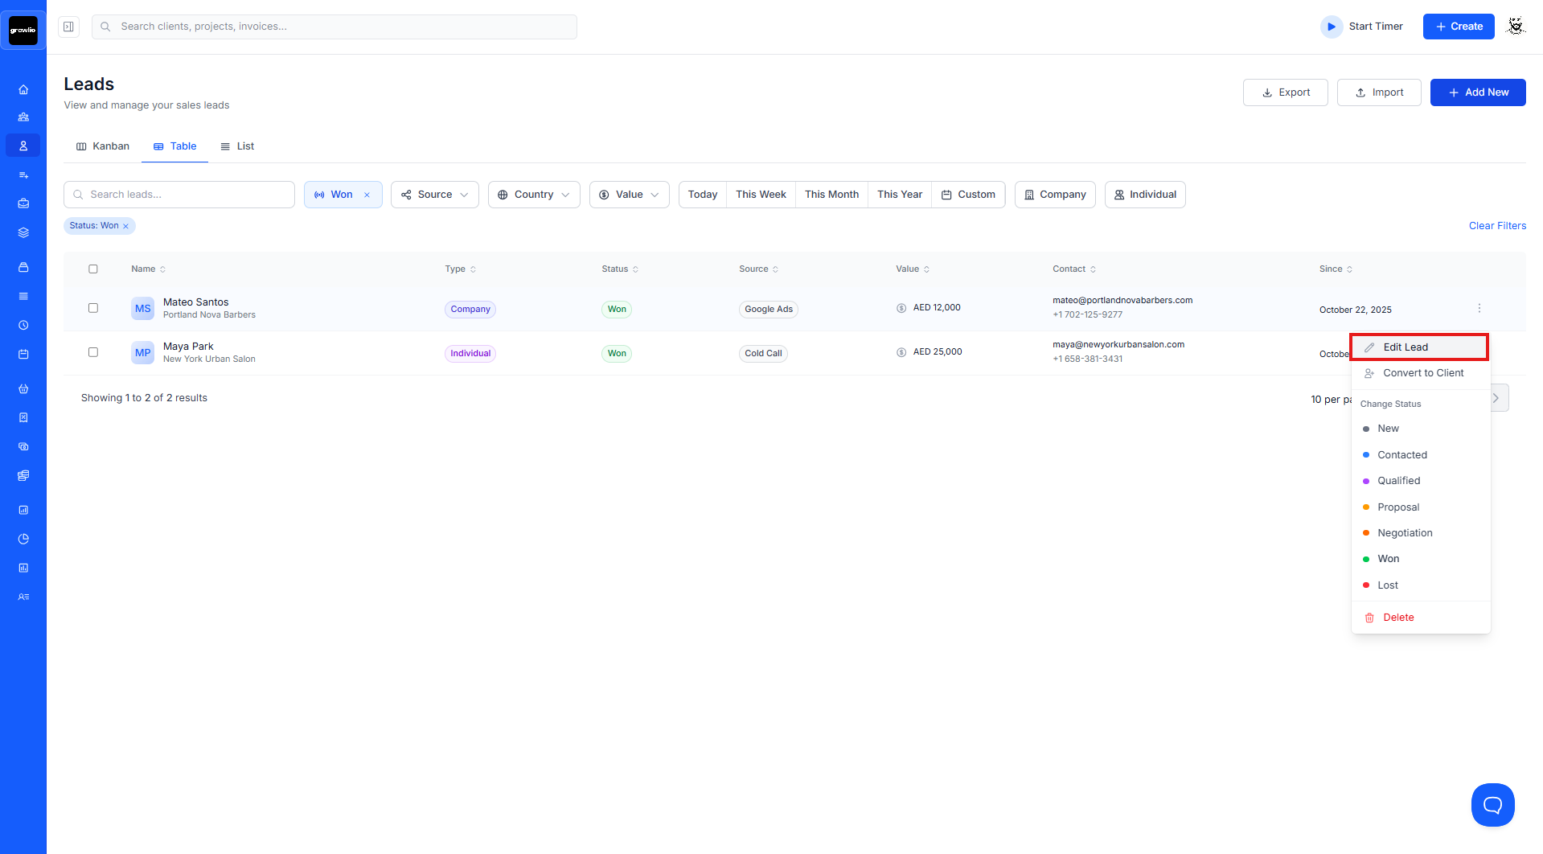The height and width of the screenshot is (854, 1543).
Task: Remove the Won filter via its x
Action: click(x=367, y=195)
